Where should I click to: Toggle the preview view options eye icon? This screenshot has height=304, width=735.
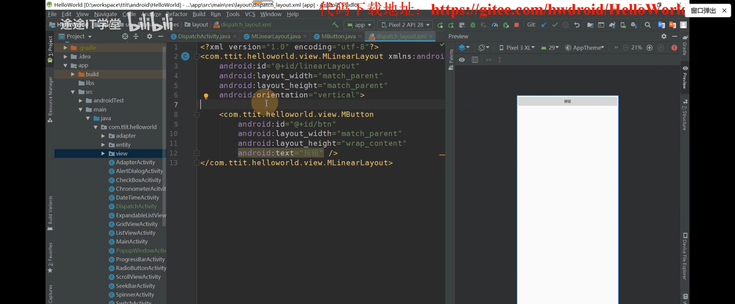tap(462, 60)
